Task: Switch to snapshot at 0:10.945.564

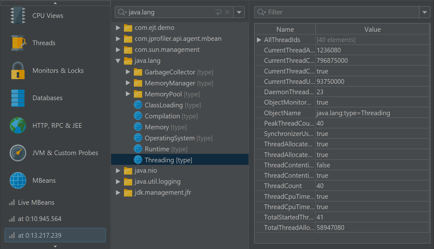Action: [x=39, y=219]
